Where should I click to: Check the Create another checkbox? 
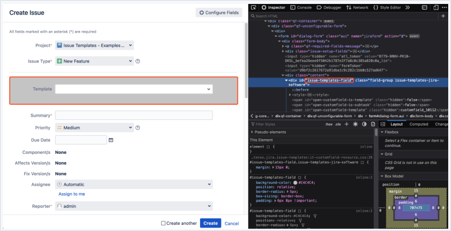click(163, 223)
